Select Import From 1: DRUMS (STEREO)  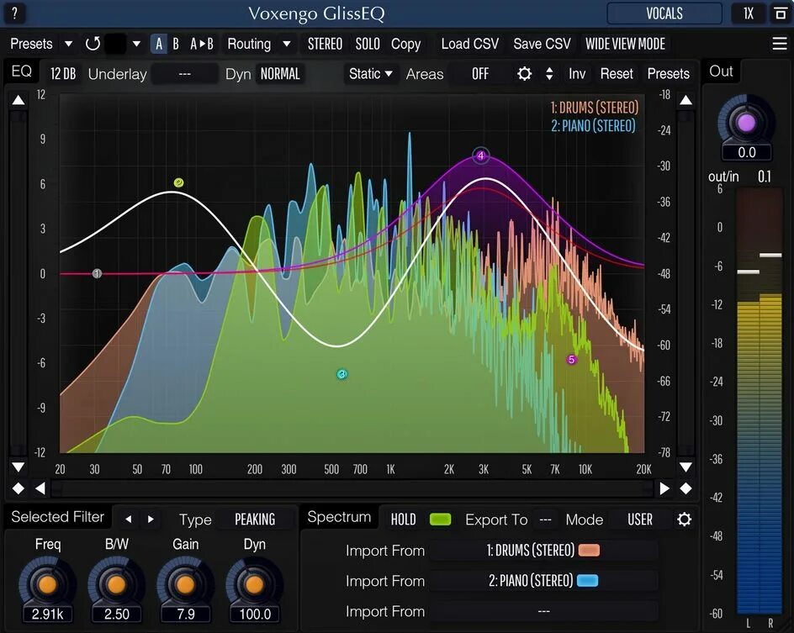[x=543, y=550]
